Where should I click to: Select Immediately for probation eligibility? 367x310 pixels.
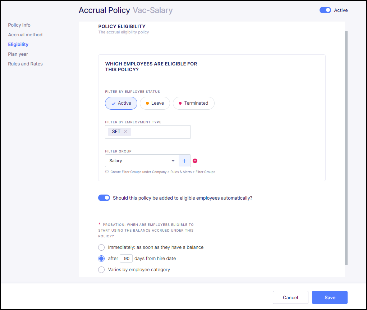101,247
